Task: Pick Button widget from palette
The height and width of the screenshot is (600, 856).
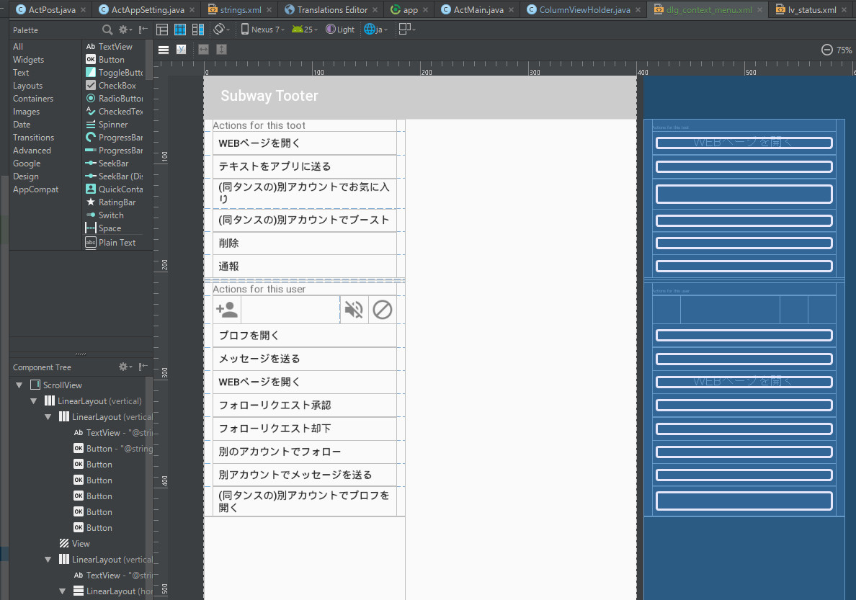Action: pos(114,60)
